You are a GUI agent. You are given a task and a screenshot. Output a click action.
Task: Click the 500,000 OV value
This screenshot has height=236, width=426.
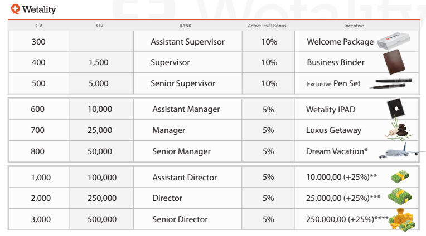coord(102,219)
